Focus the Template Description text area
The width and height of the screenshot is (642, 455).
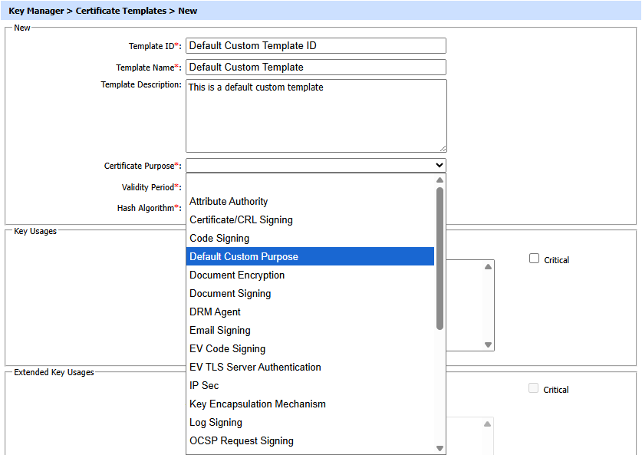[315, 115]
